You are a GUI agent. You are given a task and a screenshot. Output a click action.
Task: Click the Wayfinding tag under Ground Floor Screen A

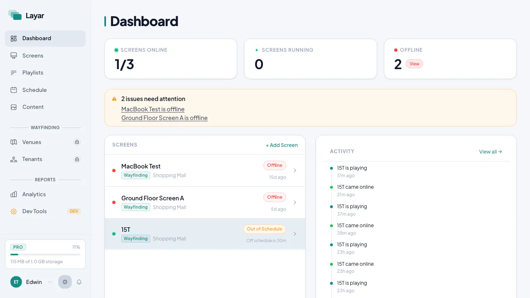(136, 207)
